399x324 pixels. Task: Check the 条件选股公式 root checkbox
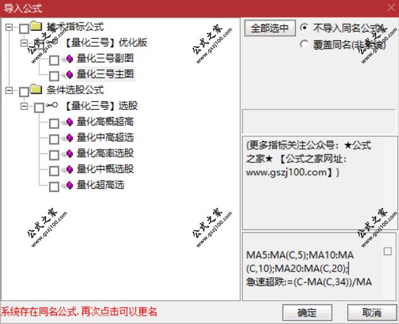click(x=24, y=92)
